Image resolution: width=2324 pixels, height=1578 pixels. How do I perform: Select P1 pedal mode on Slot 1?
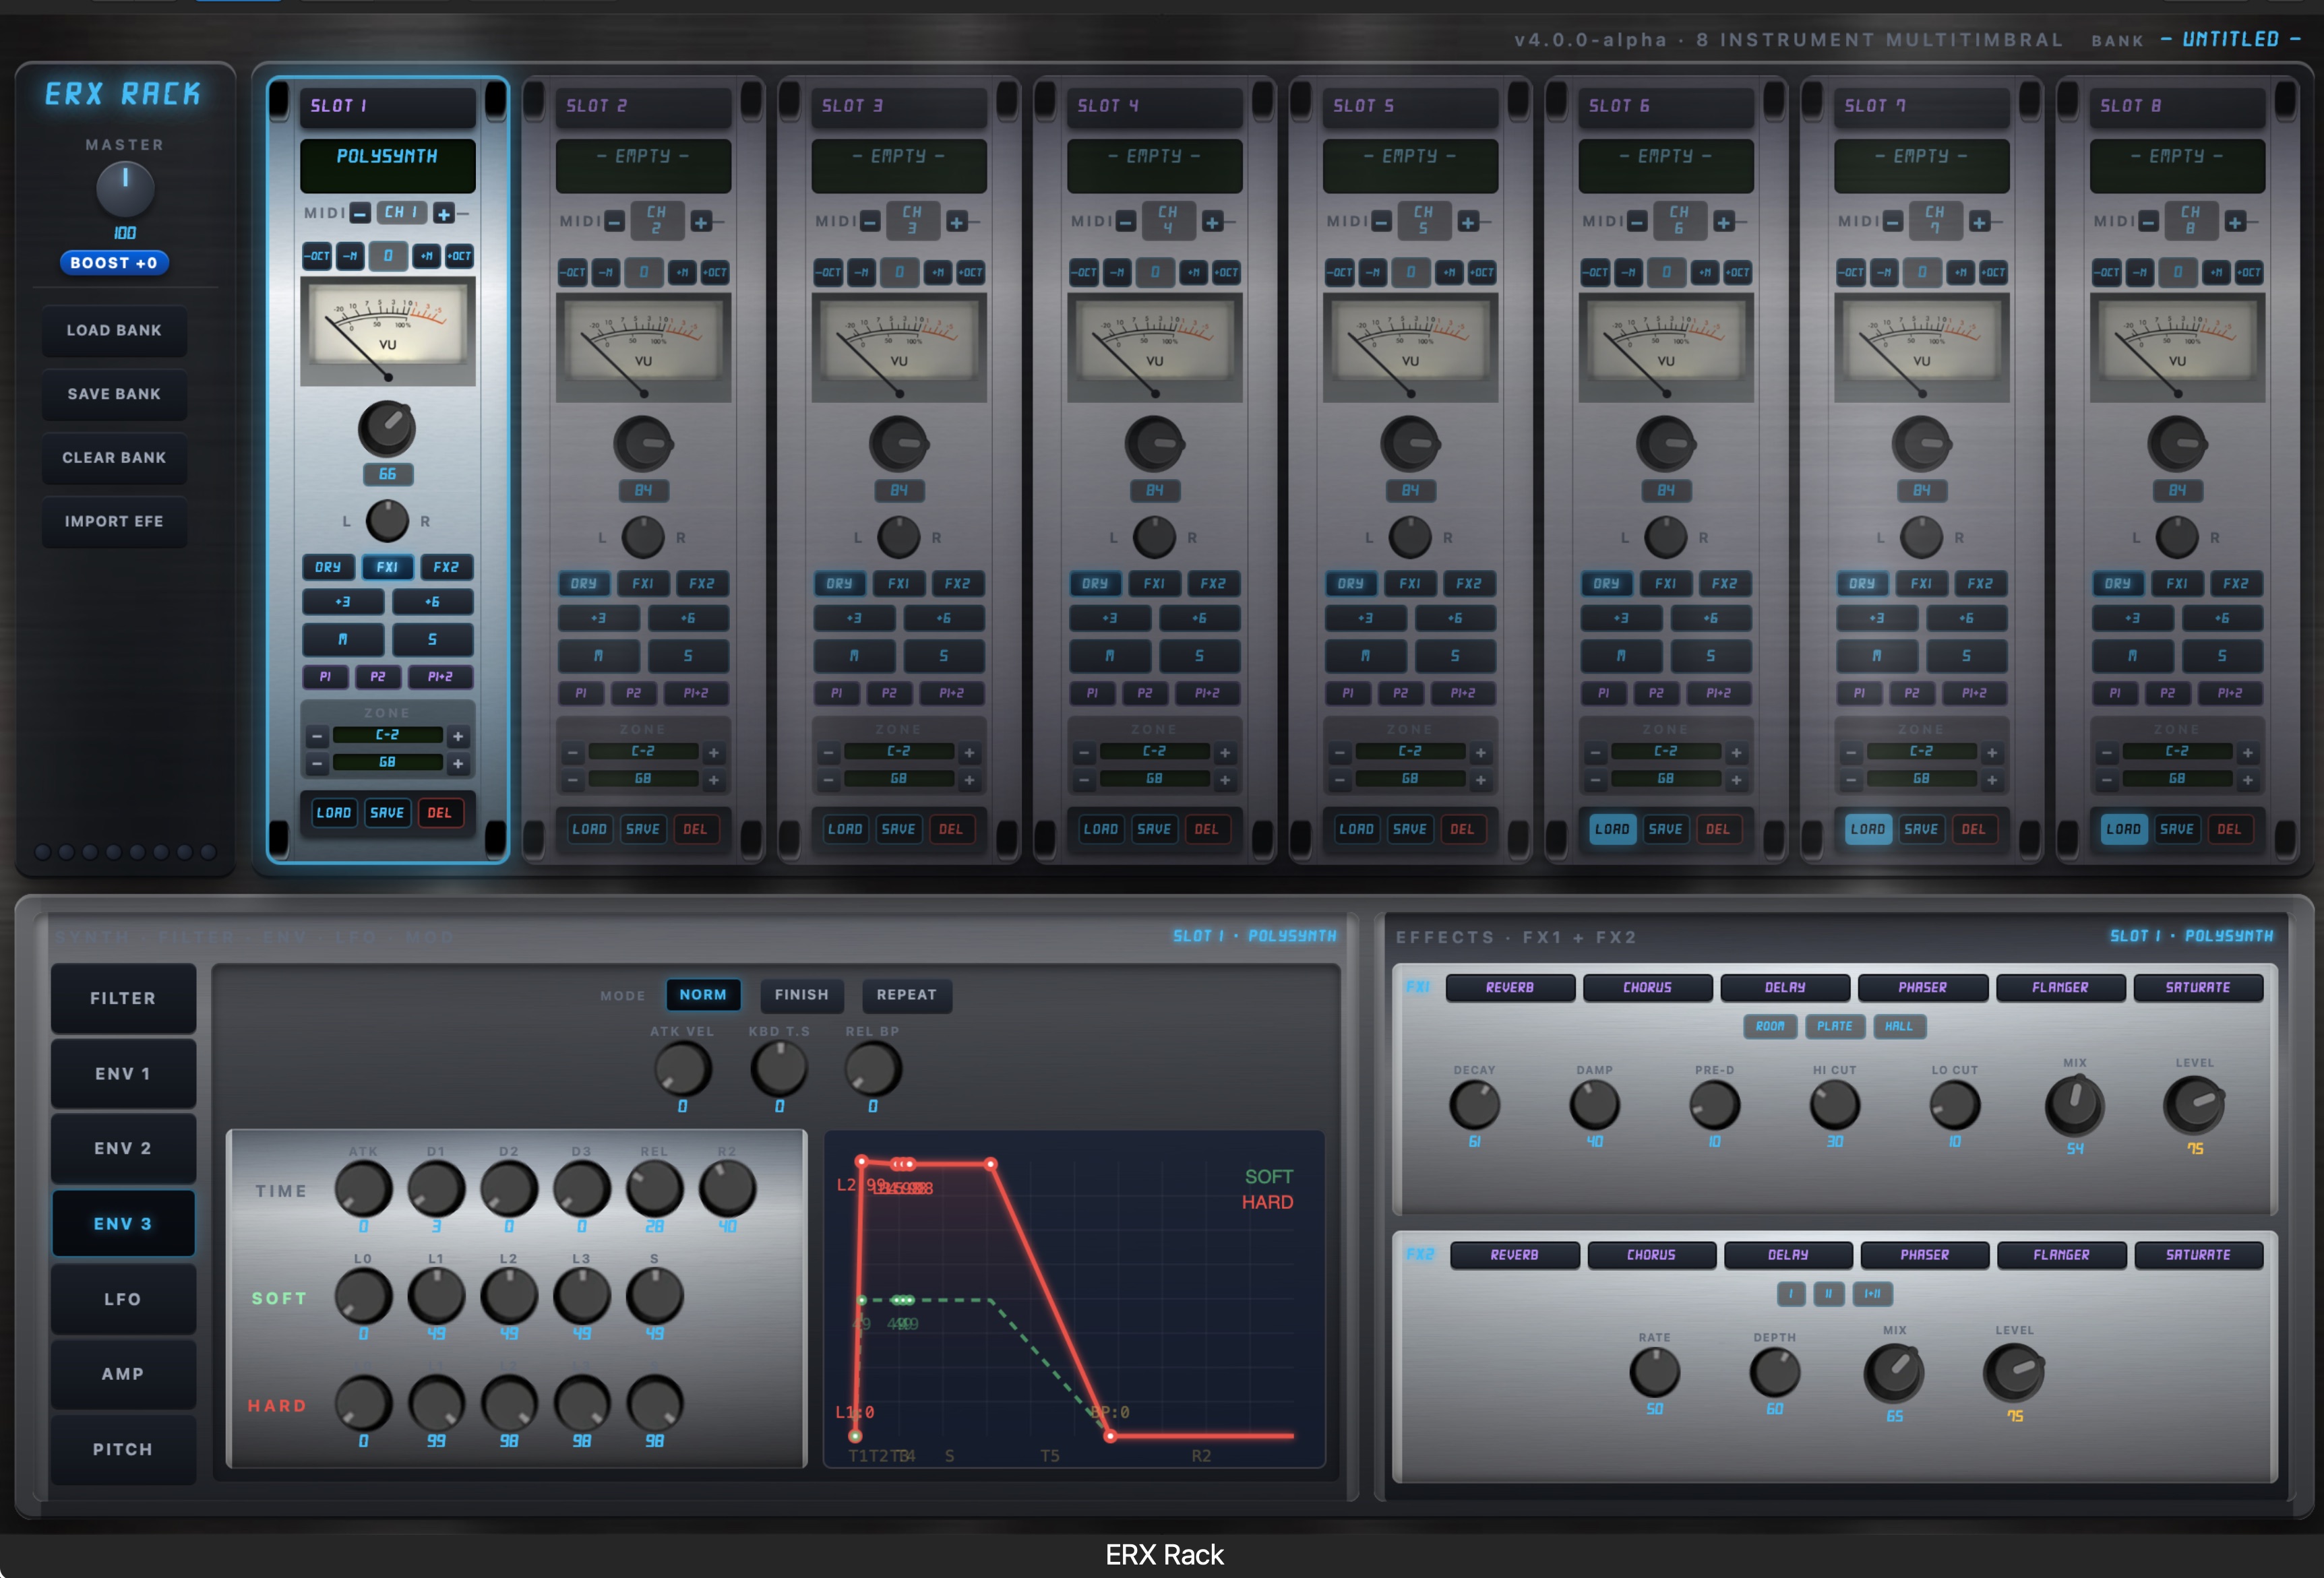[x=325, y=676]
